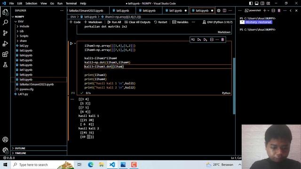301x169 pixels.
Task: Open the Testing flask view
Action: click(x=5, y=65)
